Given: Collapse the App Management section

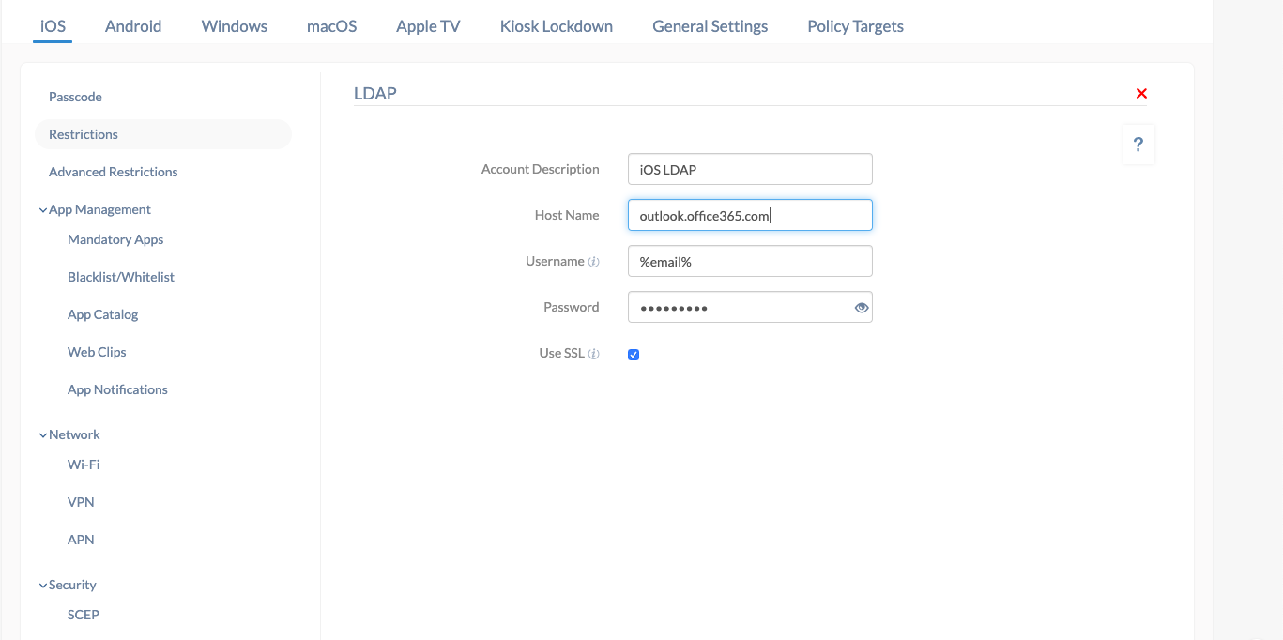Looking at the screenshot, I should [x=43, y=210].
